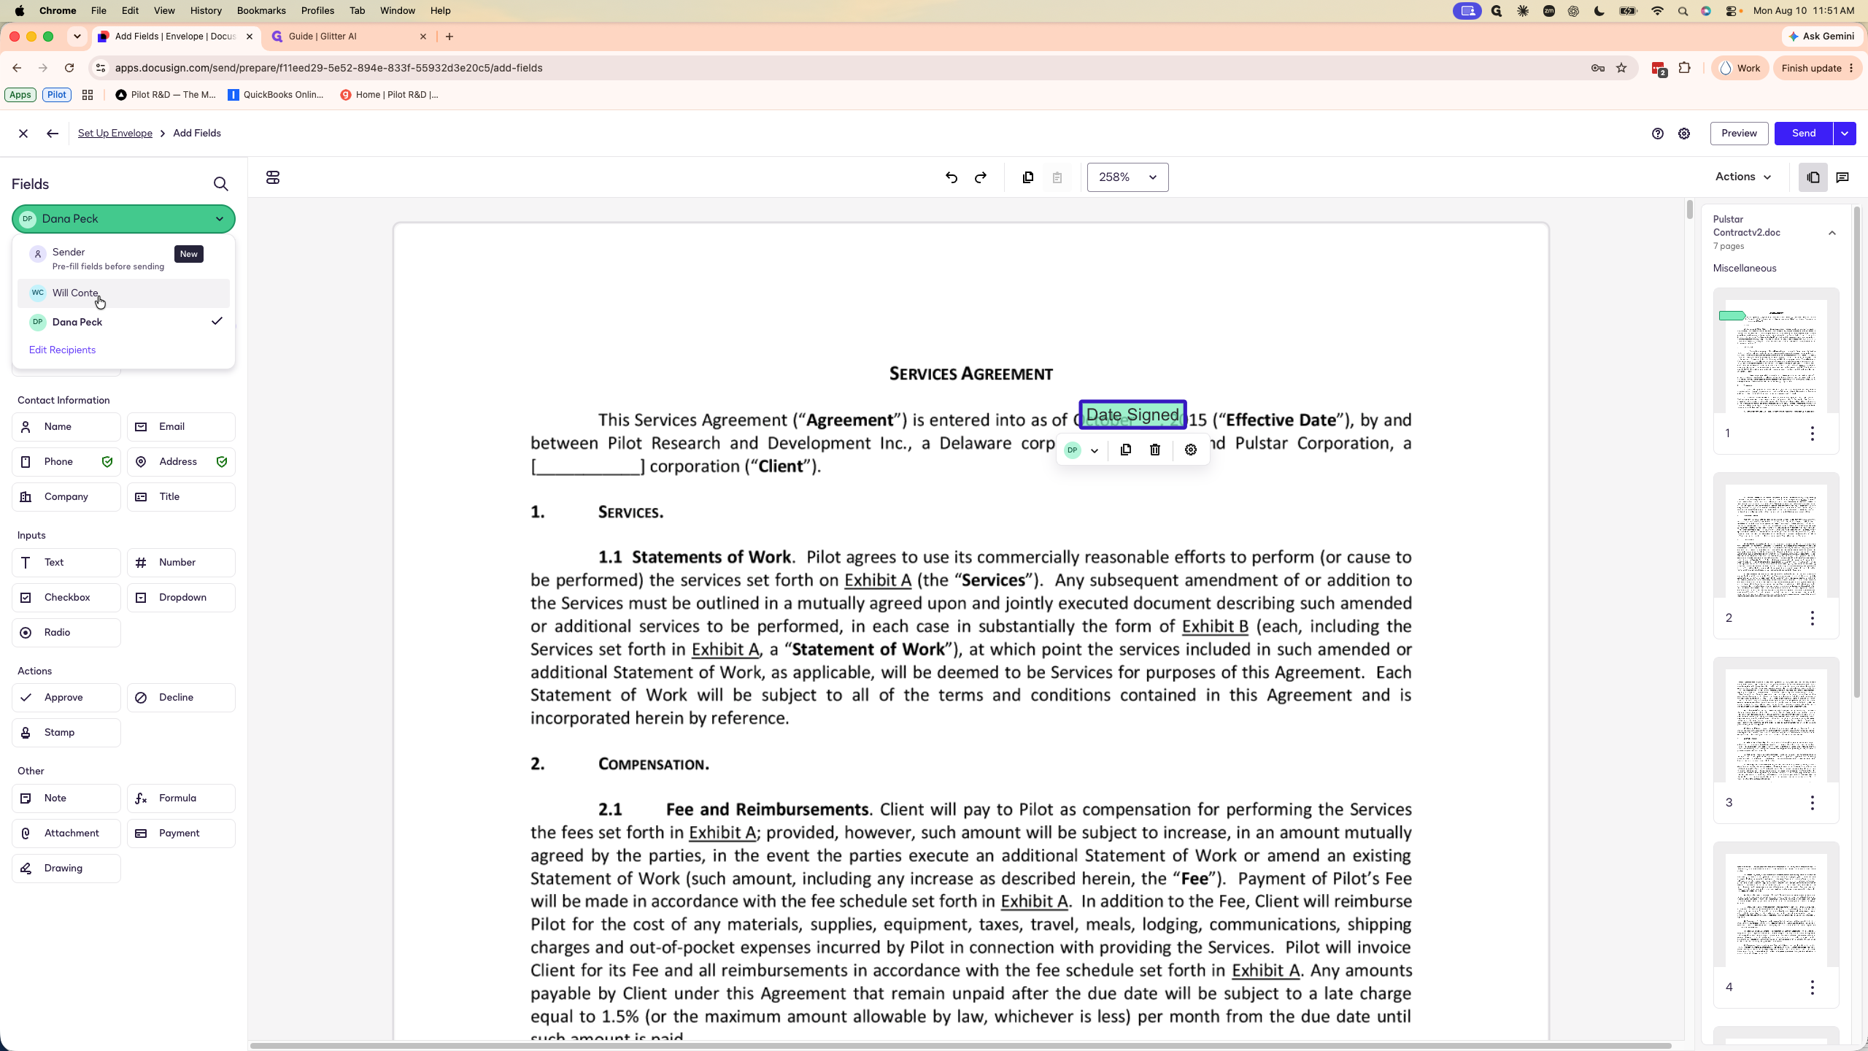Open page 3 thumbnail options menu
This screenshot has height=1051, width=1868.
click(1813, 803)
